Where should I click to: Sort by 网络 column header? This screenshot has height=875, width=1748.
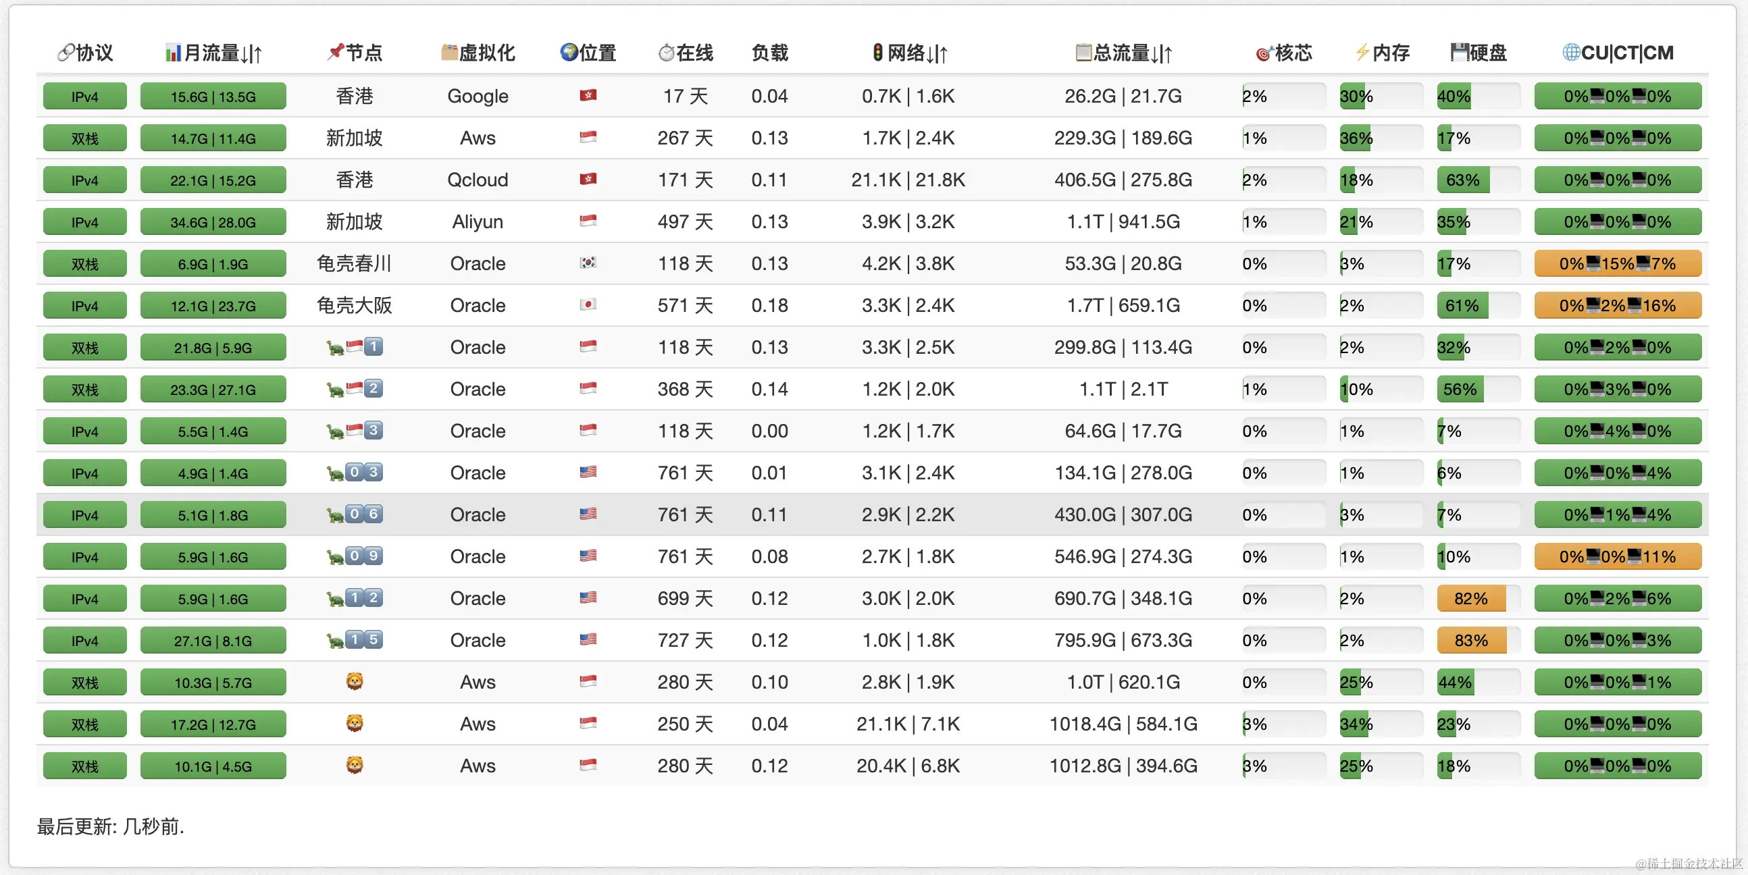click(x=909, y=53)
